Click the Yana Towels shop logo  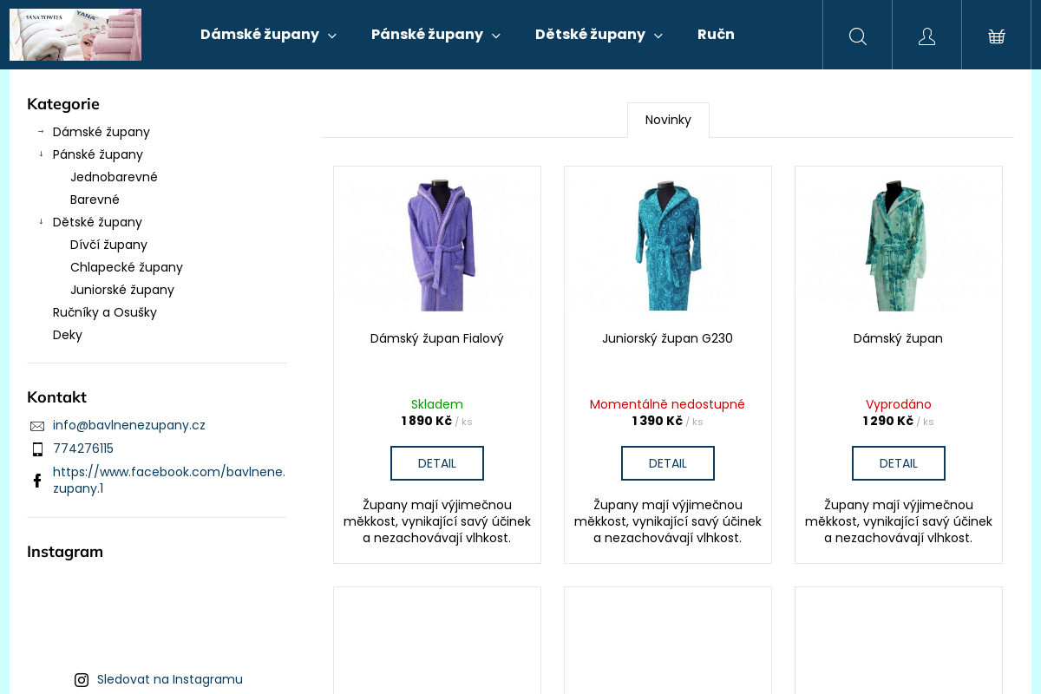pos(75,35)
